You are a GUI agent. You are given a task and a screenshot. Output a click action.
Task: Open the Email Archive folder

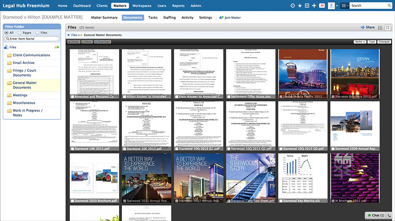[x=23, y=63]
